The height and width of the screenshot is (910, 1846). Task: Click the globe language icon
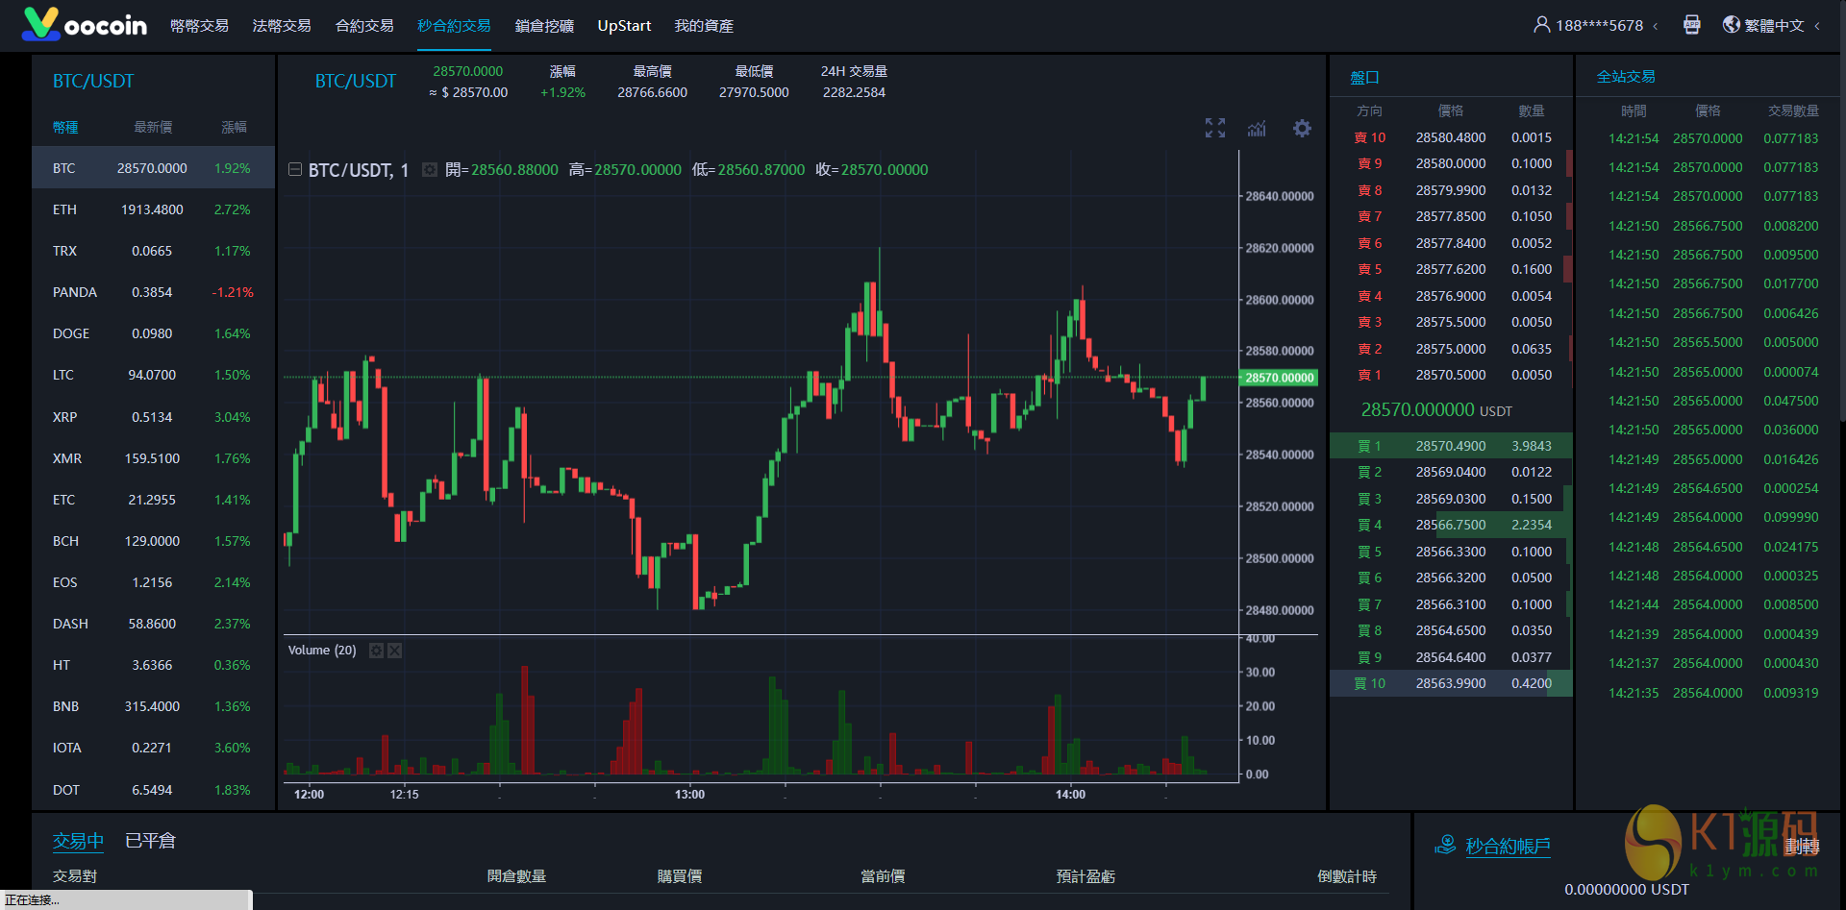[x=1732, y=25]
